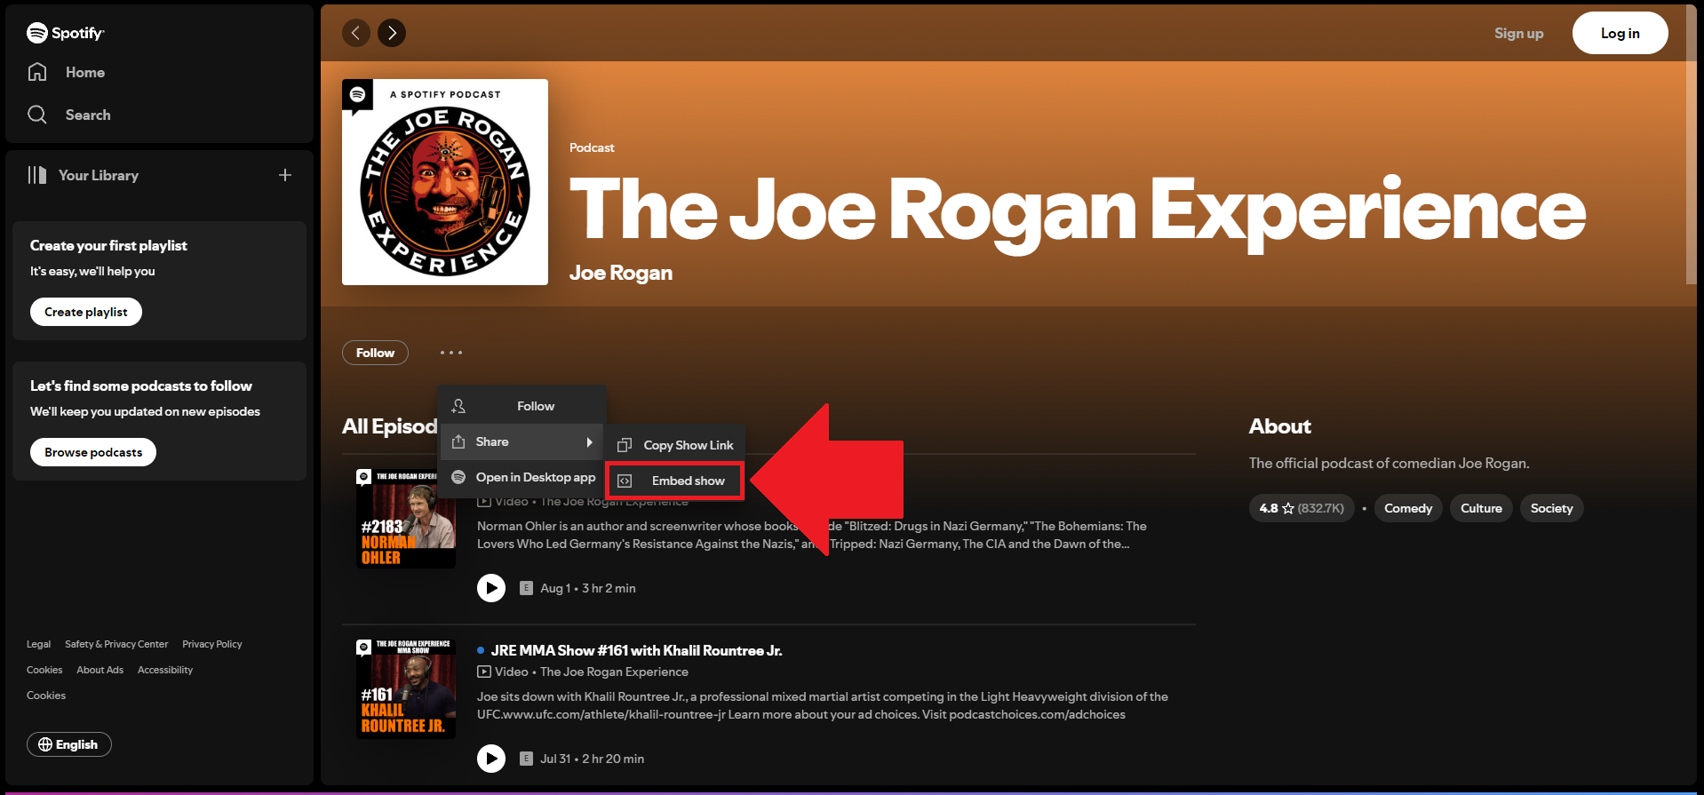1704x795 pixels.
Task: Open the Privacy Policy link
Action: coord(212,644)
